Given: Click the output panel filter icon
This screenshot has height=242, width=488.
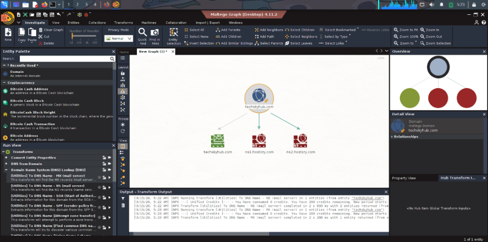Looking at the screenshot, I should [123, 198].
